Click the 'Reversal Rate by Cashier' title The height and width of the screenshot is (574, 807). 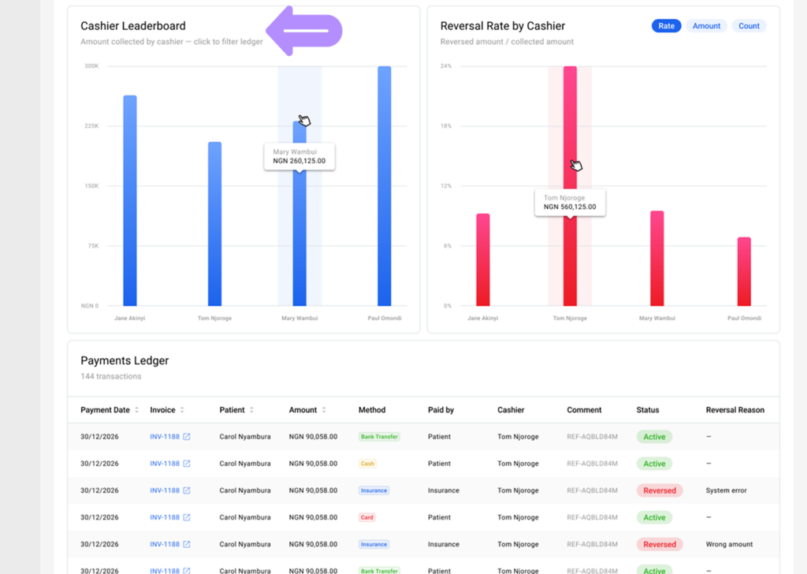click(502, 26)
